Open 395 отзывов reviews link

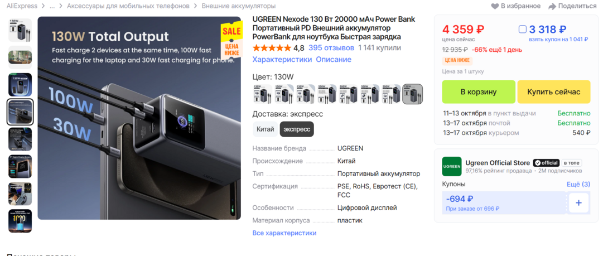tap(331, 48)
